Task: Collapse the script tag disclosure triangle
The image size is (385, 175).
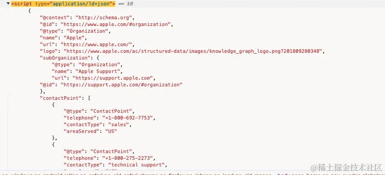Action: (x=9, y=4)
